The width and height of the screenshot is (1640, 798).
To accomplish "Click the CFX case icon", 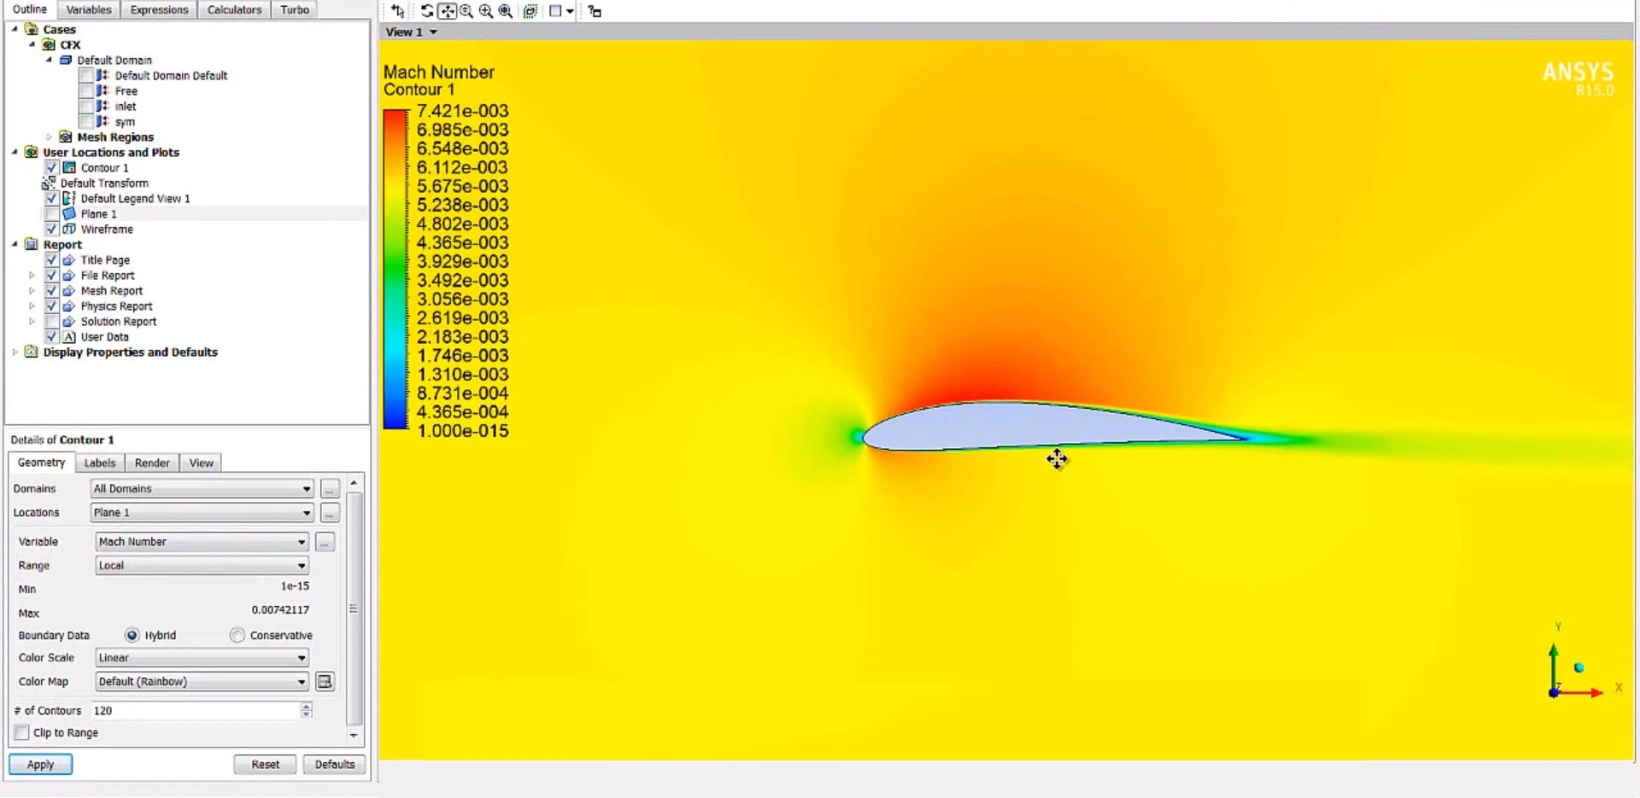I will coord(49,44).
